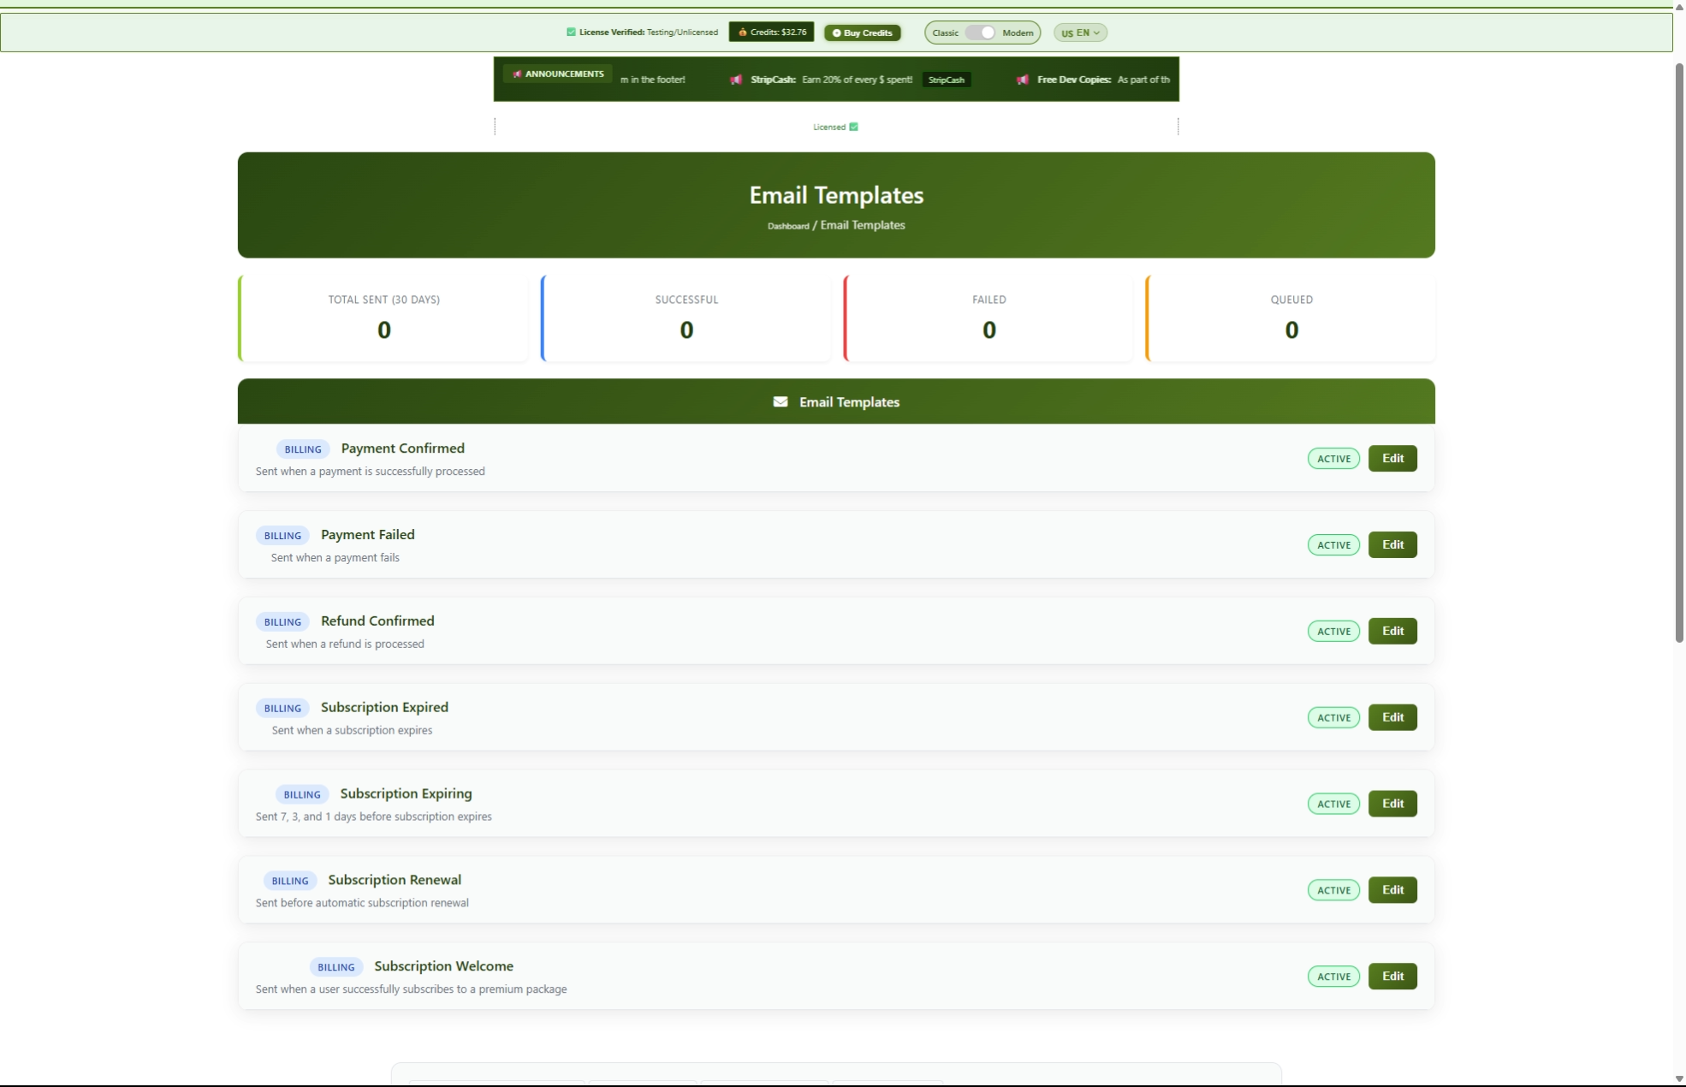The width and height of the screenshot is (1686, 1087).
Task: Open the US EN language dropdown
Action: (1080, 33)
